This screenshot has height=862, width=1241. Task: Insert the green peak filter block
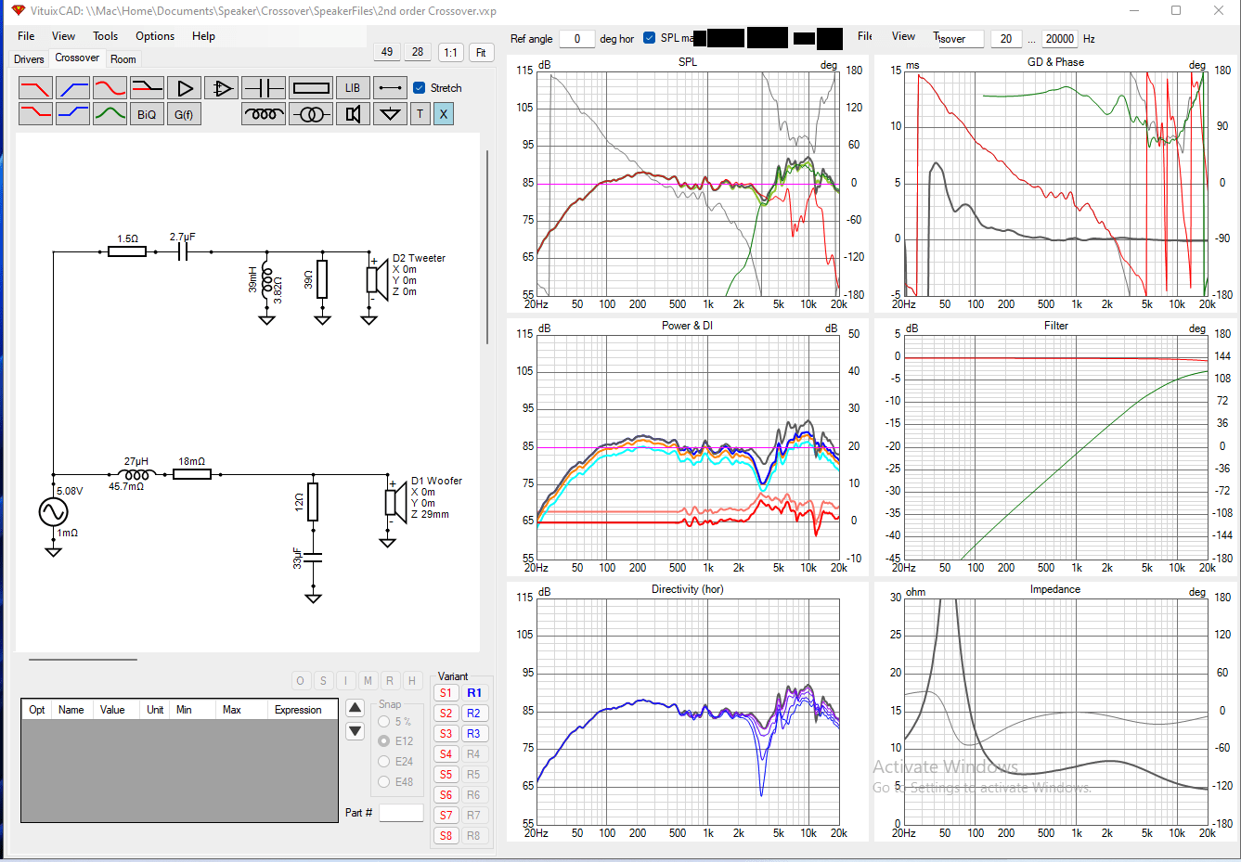[110, 114]
